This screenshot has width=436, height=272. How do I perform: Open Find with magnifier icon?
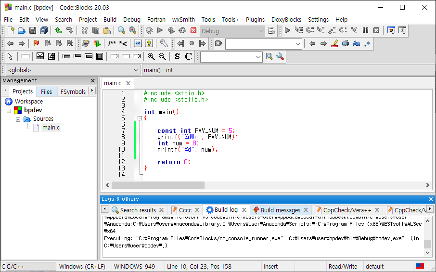[122, 30]
